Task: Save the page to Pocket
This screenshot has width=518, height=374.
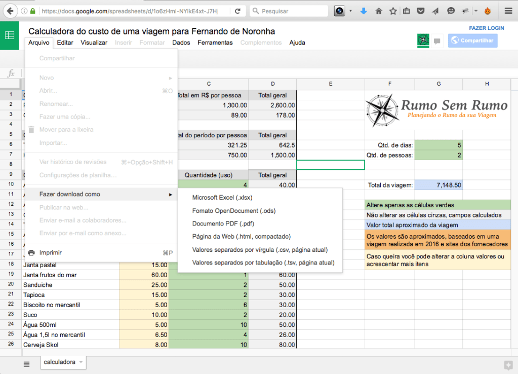Action: coord(420,10)
